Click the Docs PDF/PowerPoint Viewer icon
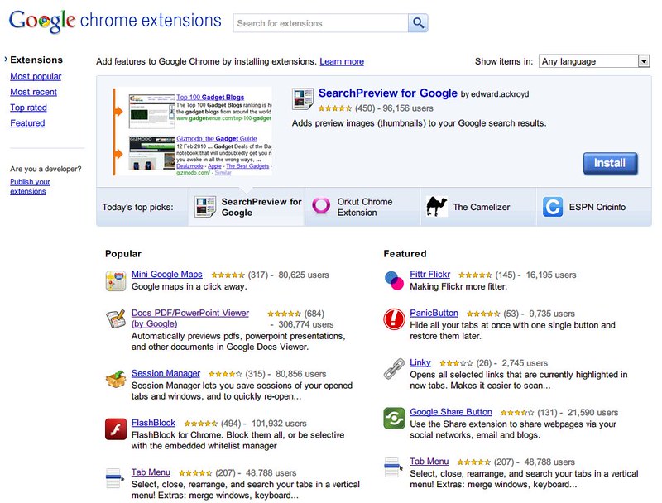 pos(116,319)
